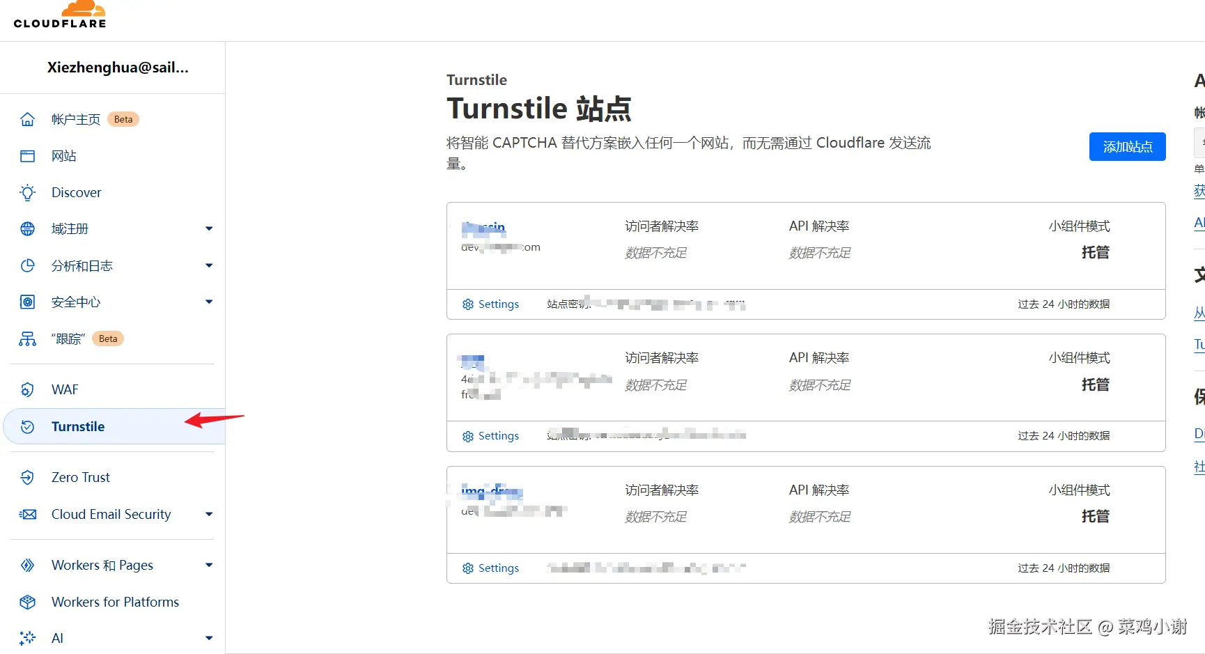Open “跟踪” in the sidebar
The width and height of the screenshot is (1205, 654).
68,338
